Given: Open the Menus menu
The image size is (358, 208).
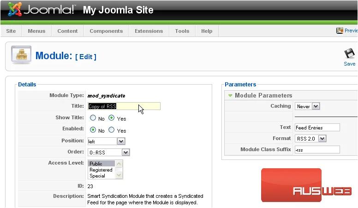Looking at the screenshot, I should pos(36,31).
